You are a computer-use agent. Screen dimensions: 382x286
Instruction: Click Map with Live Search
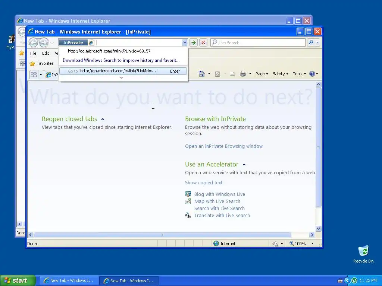(217, 201)
